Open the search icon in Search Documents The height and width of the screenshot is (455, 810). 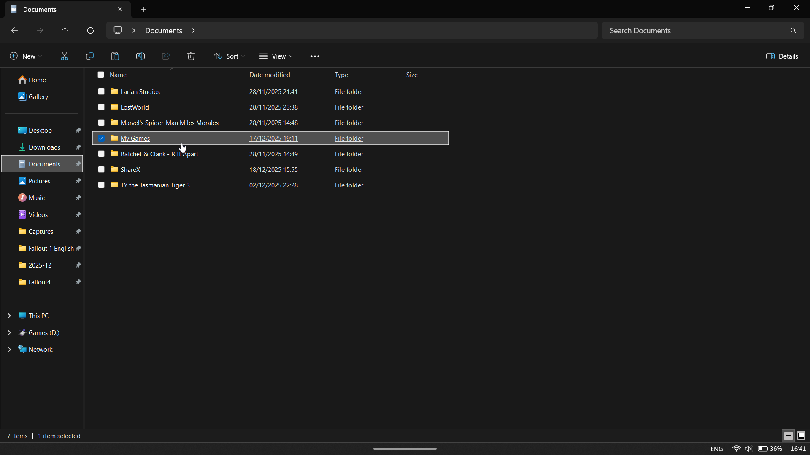click(793, 30)
